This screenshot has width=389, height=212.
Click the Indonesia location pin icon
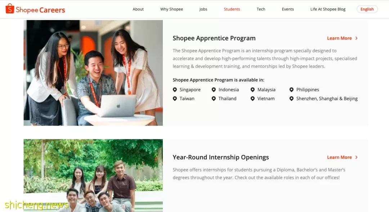tap(214, 90)
